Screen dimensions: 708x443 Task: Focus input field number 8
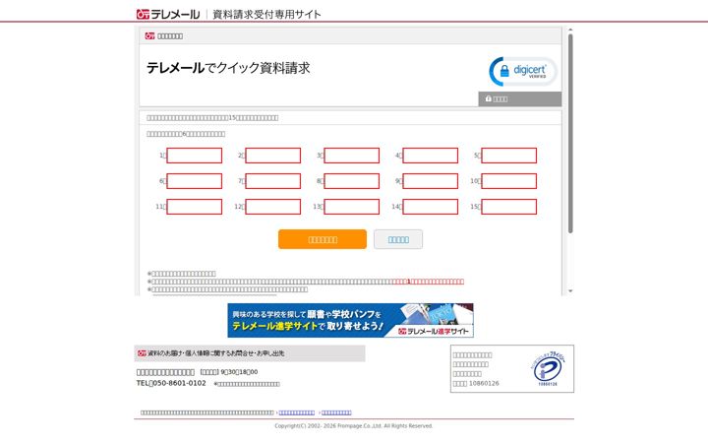coord(351,181)
